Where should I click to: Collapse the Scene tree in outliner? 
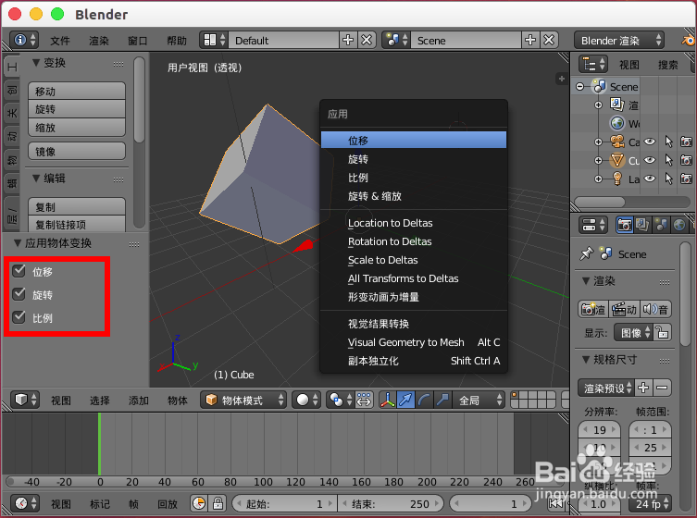pyautogui.click(x=580, y=87)
